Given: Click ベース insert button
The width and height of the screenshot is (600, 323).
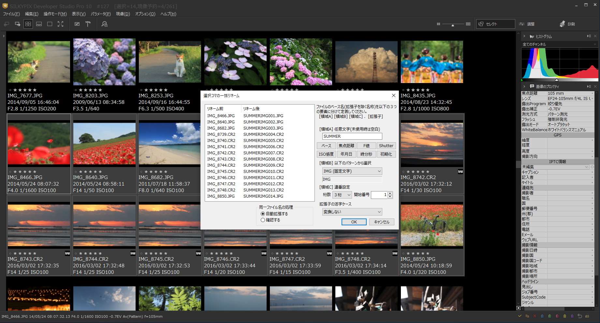Looking at the screenshot, I should point(326,146).
